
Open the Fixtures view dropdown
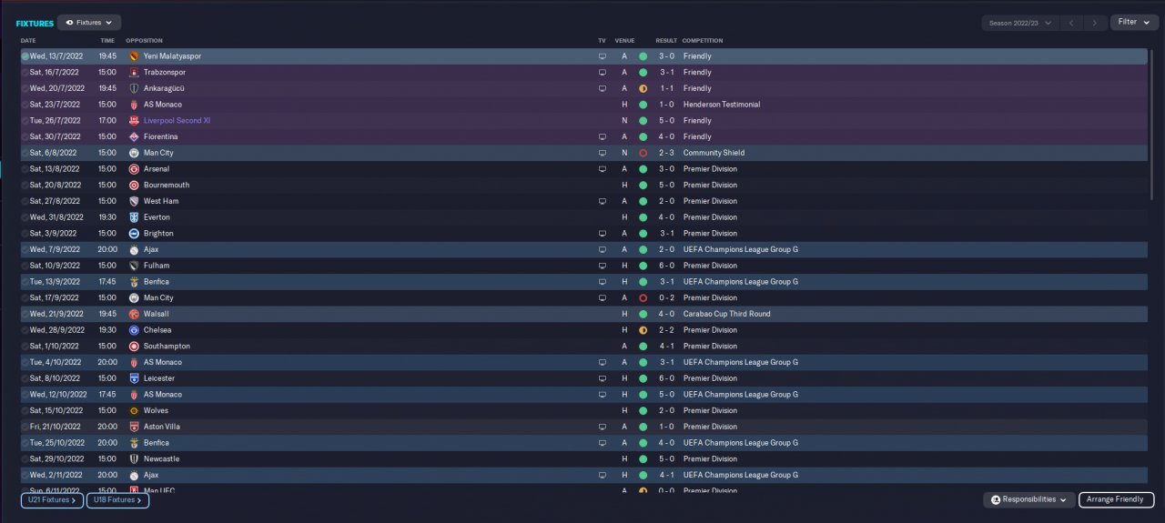click(x=89, y=23)
